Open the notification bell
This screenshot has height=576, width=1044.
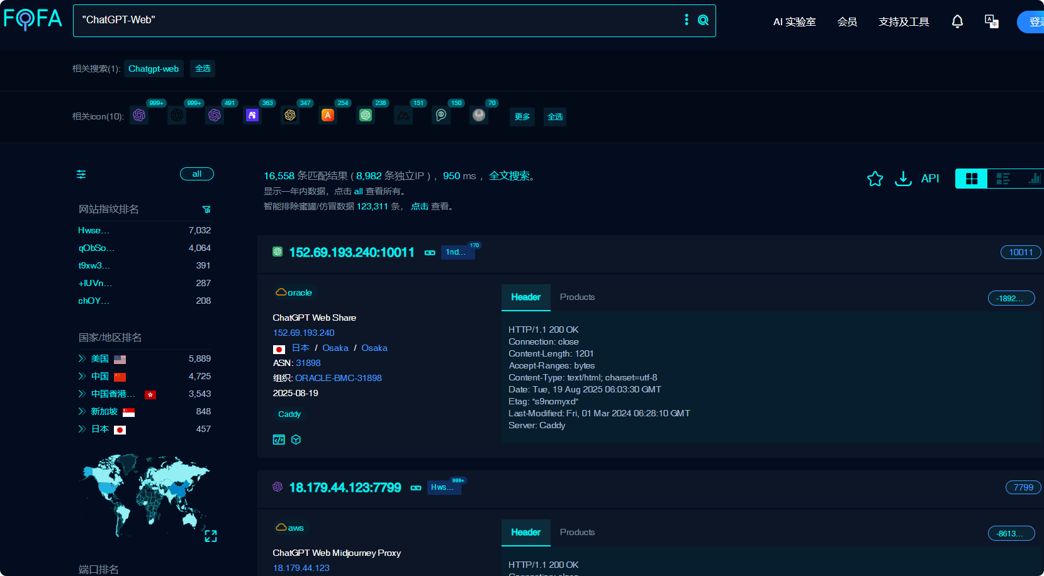coord(957,21)
